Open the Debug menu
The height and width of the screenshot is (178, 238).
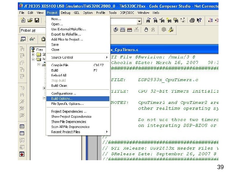coord(65,13)
